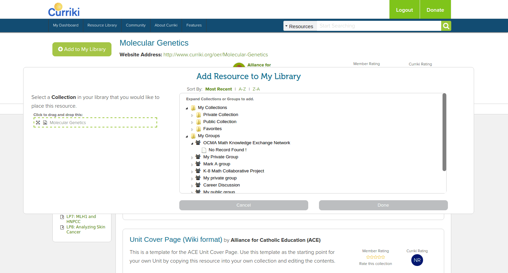The width and height of the screenshot is (508, 273).
Task: Expand the Public Collection node
Action: pyautogui.click(x=192, y=122)
